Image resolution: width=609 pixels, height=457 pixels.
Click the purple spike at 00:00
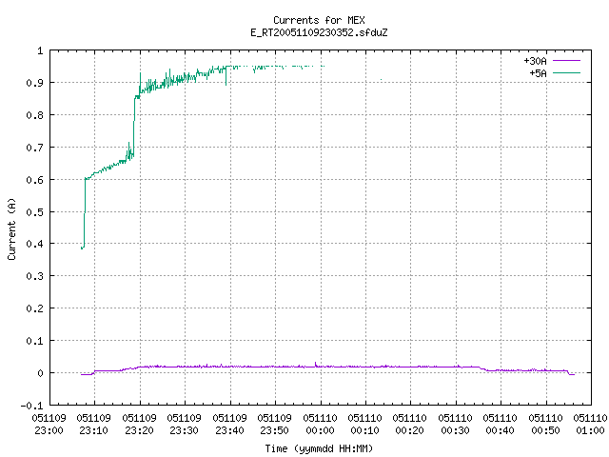(x=315, y=365)
